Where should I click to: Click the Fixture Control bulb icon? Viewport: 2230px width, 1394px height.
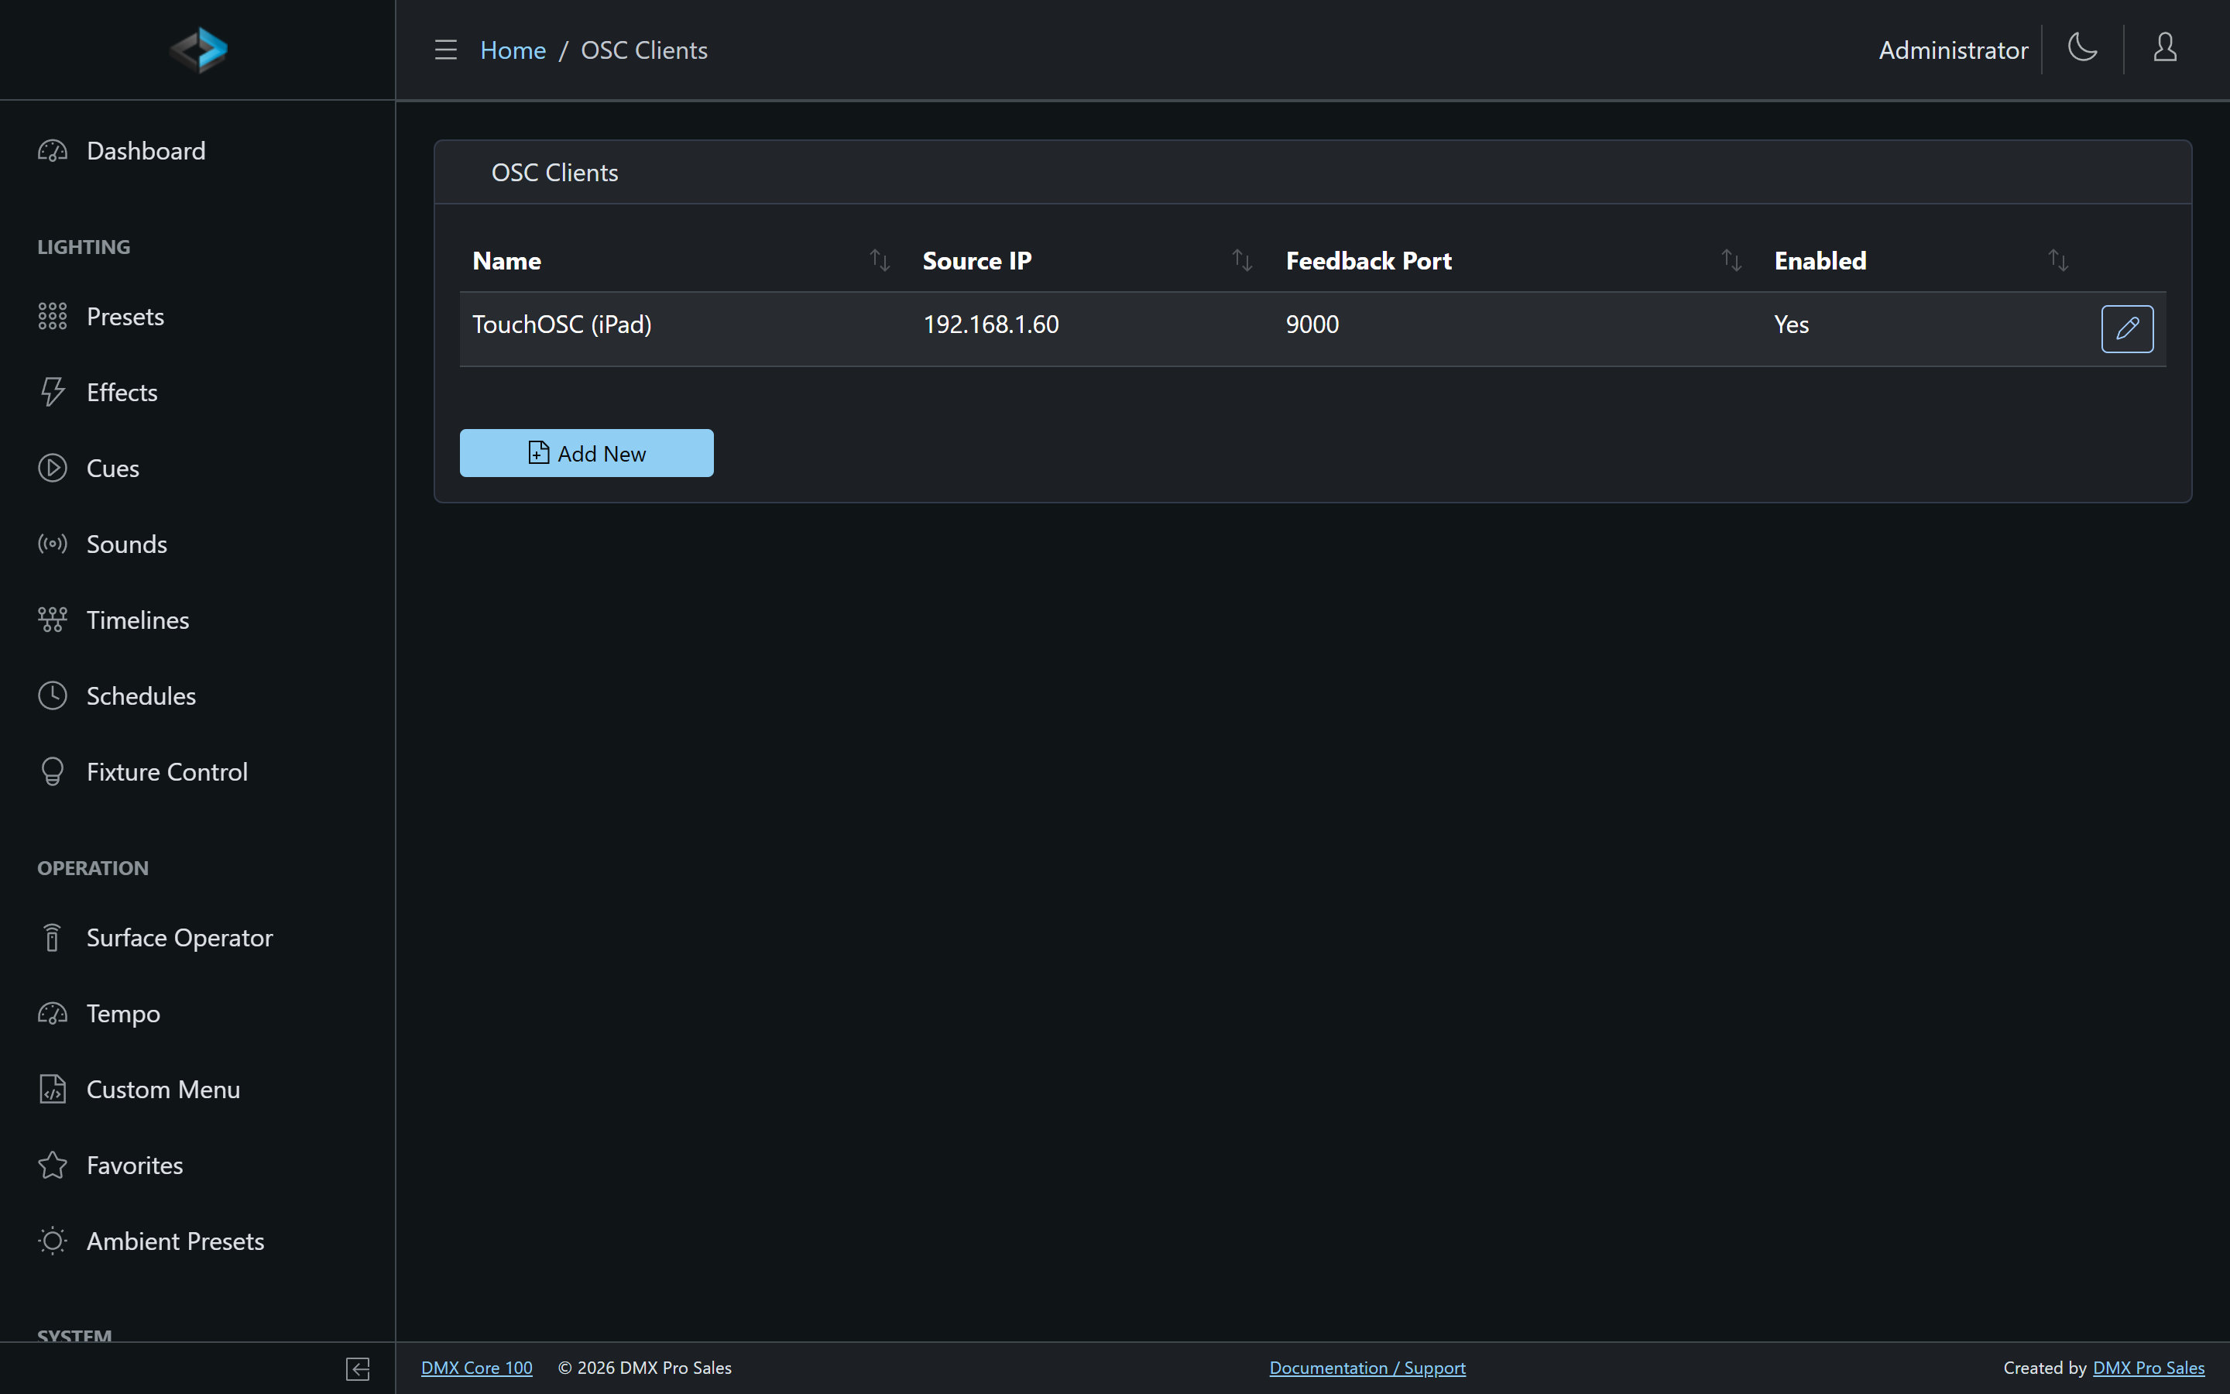click(53, 771)
